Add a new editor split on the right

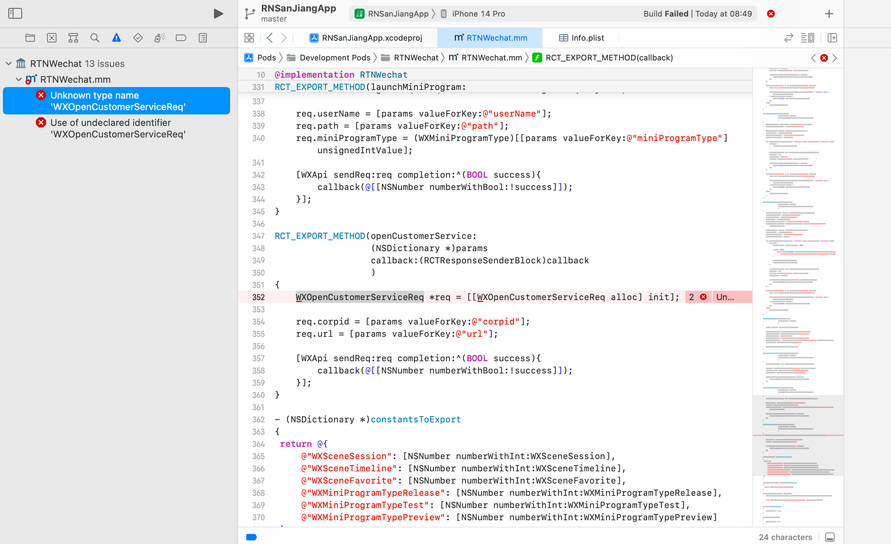[832, 38]
